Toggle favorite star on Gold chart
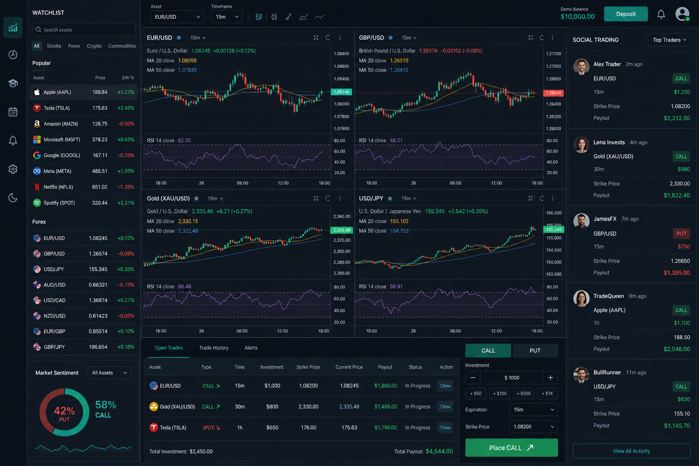This screenshot has height=466, width=699. [196, 198]
